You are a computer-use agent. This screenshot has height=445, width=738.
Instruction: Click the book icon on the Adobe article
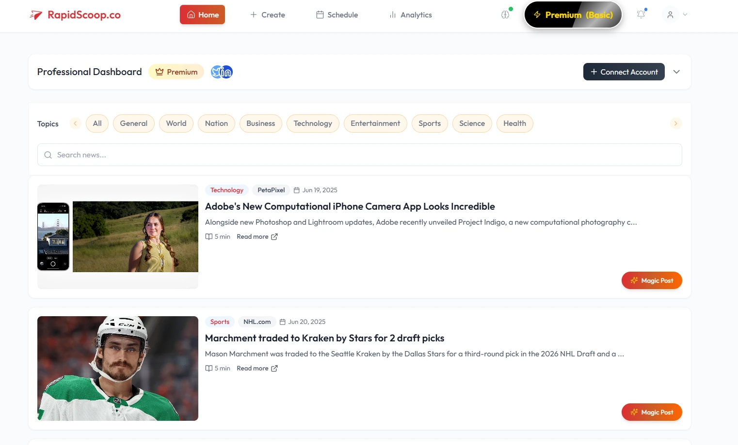pos(209,237)
